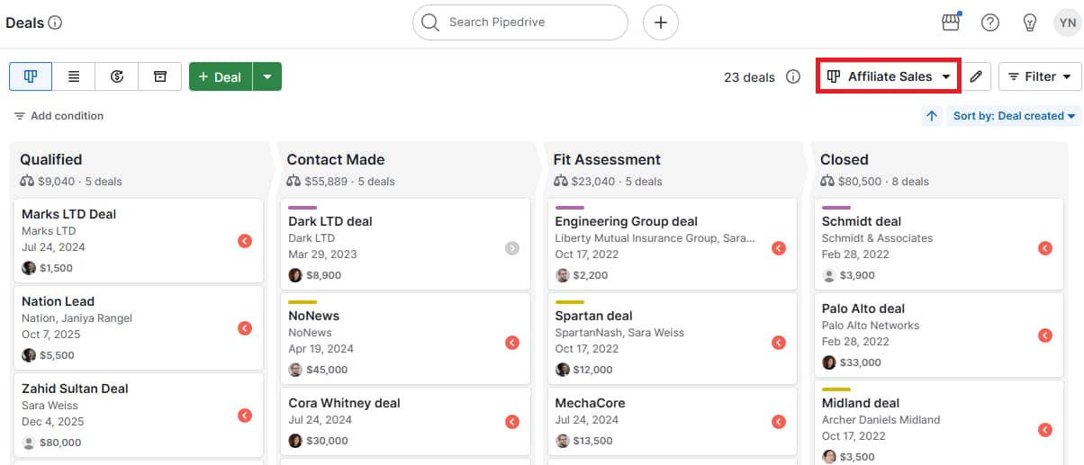Click the $80,000 value on Zahid Sultan Deal

[60, 443]
